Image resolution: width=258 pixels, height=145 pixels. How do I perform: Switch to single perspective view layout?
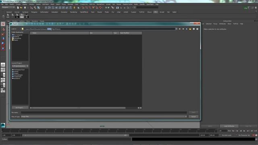(x=3, y=65)
